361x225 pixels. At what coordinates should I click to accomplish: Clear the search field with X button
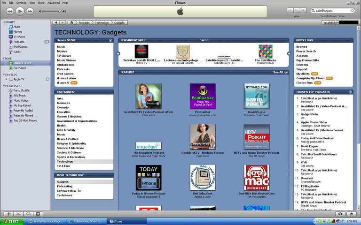coord(352,11)
